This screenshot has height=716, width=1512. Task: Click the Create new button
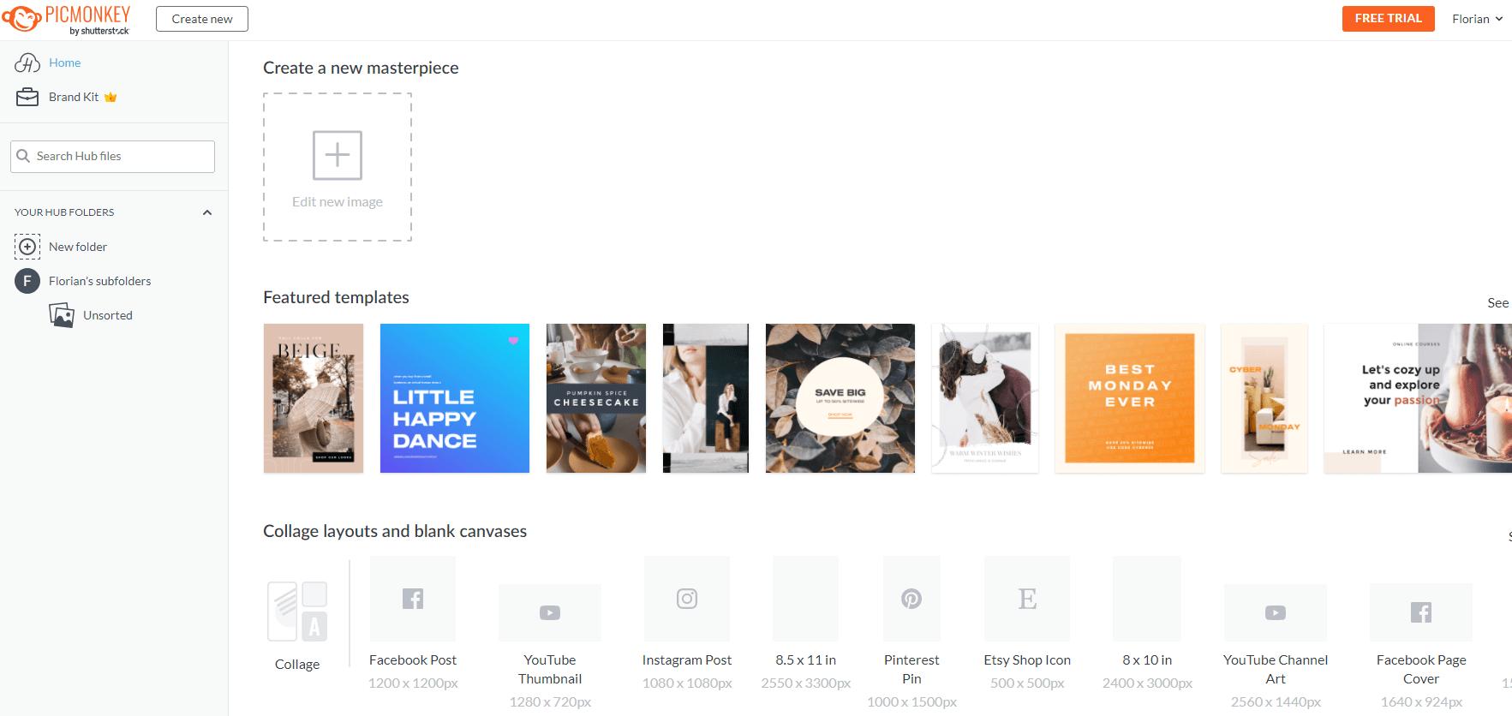point(201,18)
